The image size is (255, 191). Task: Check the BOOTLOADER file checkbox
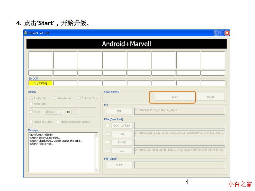(107, 125)
